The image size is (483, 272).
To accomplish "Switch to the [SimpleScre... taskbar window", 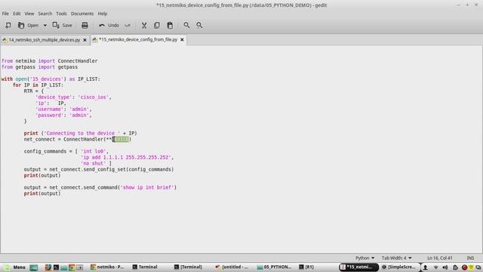I will tap(399, 267).
